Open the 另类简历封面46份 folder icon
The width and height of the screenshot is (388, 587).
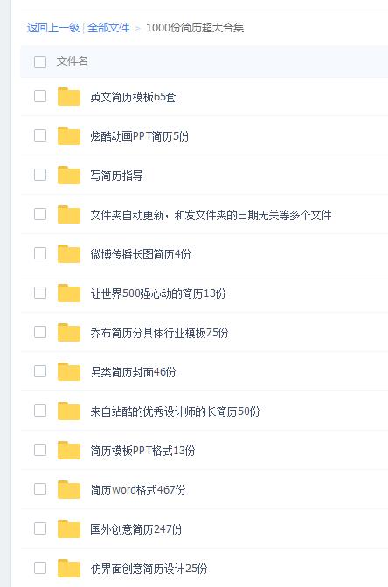click(69, 372)
